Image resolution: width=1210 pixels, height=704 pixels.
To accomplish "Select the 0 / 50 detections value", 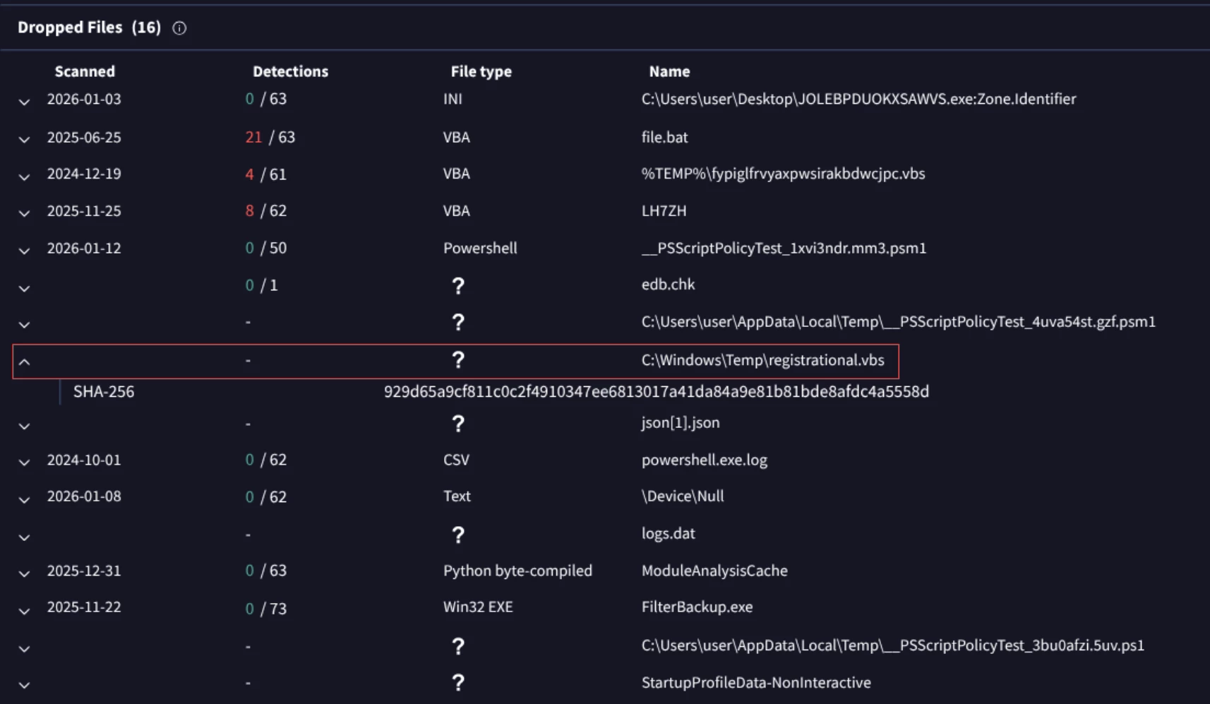I will point(266,248).
